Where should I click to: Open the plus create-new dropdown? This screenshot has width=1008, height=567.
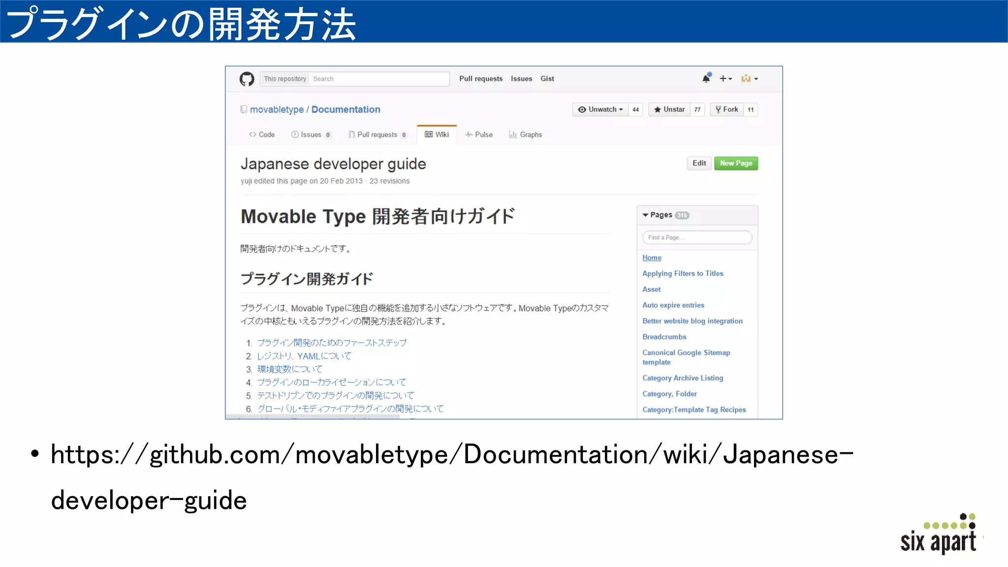725,79
